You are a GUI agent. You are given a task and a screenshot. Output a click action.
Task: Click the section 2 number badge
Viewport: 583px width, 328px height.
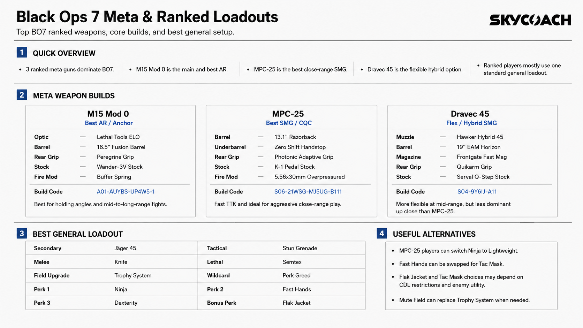tap(22, 95)
